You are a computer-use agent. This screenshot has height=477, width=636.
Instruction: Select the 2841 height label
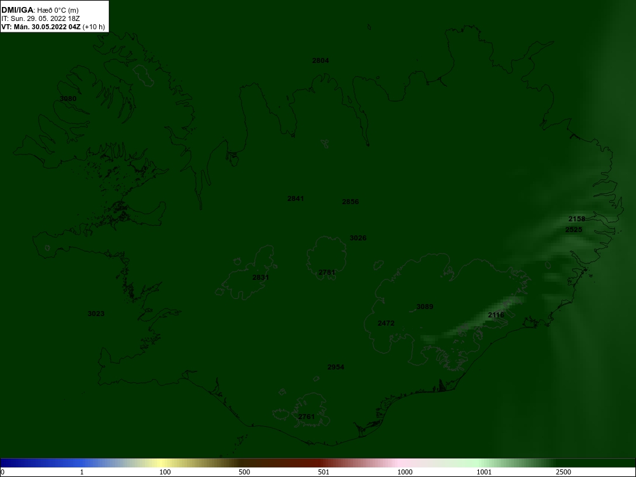tap(295, 198)
